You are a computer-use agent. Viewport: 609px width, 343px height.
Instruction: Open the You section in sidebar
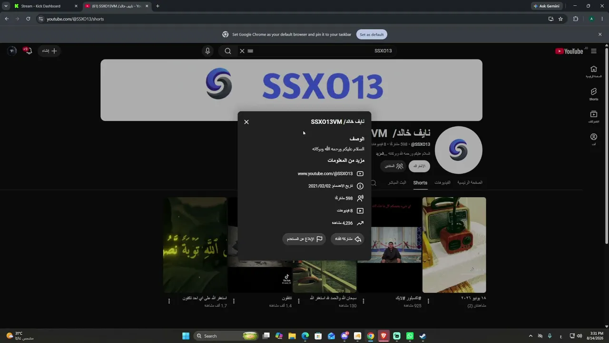593,139
